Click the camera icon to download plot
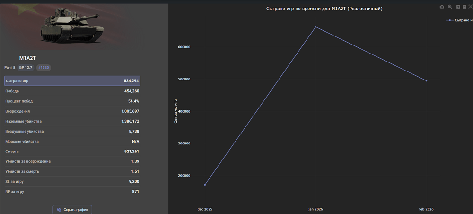Screen dimensions: 473x214 (442, 7)
